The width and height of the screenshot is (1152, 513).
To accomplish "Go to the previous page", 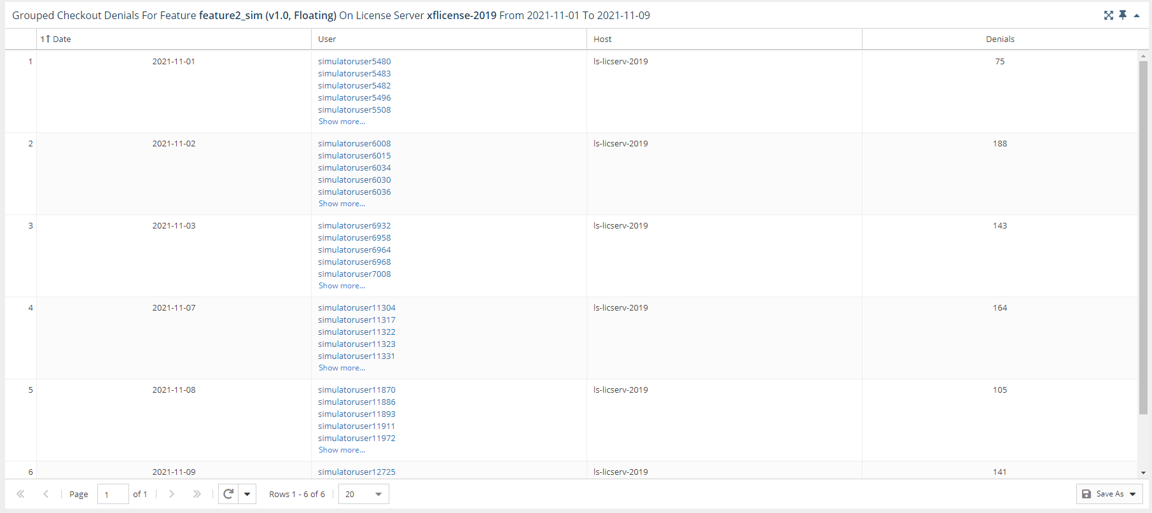I will 46,494.
